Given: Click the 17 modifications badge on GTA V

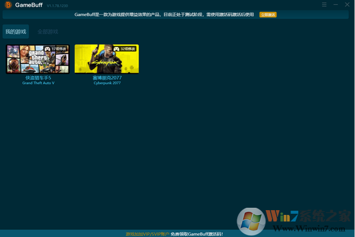Looking at the screenshot, I should 56,49.
